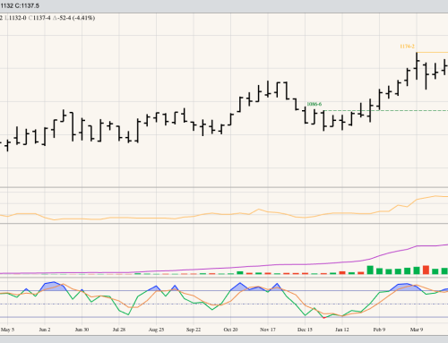Select the green dashed 1086-6 support line
448x343 pixels.
click(385, 110)
